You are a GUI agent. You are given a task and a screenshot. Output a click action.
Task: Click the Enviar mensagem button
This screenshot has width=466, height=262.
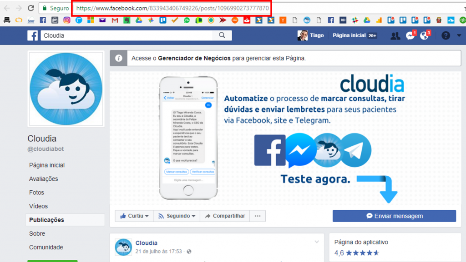(x=394, y=216)
